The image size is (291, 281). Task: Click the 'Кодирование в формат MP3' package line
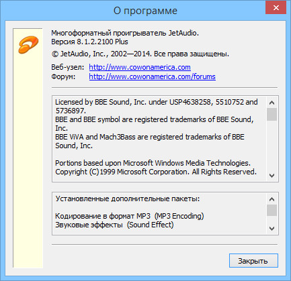point(130,216)
